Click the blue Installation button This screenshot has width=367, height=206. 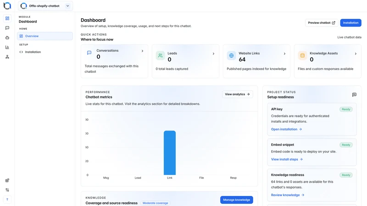(x=350, y=22)
